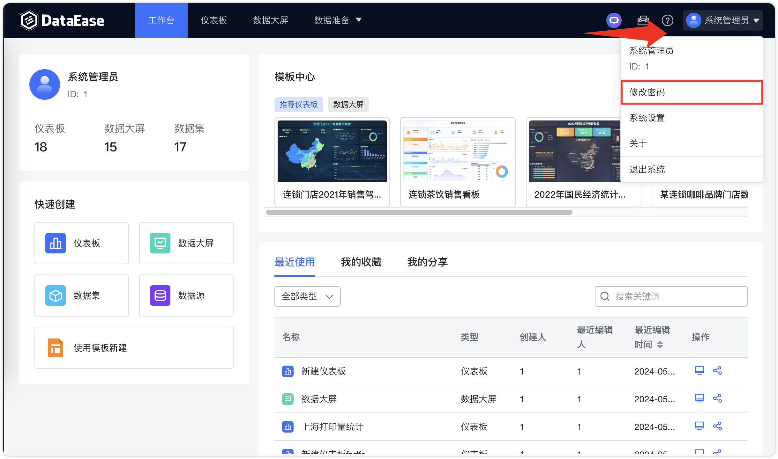The width and height of the screenshot is (778, 459).
Task: Preview 新建仪表板 using its monitor icon
Action: click(699, 370)
